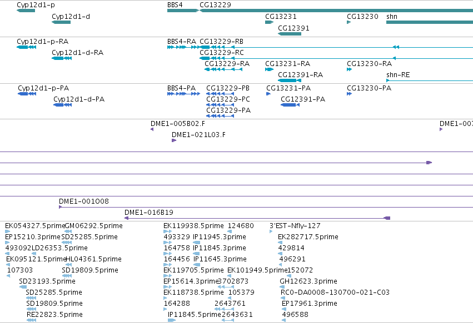
Task: Click protein label CG13229-PC
Action: coord(228,99)
